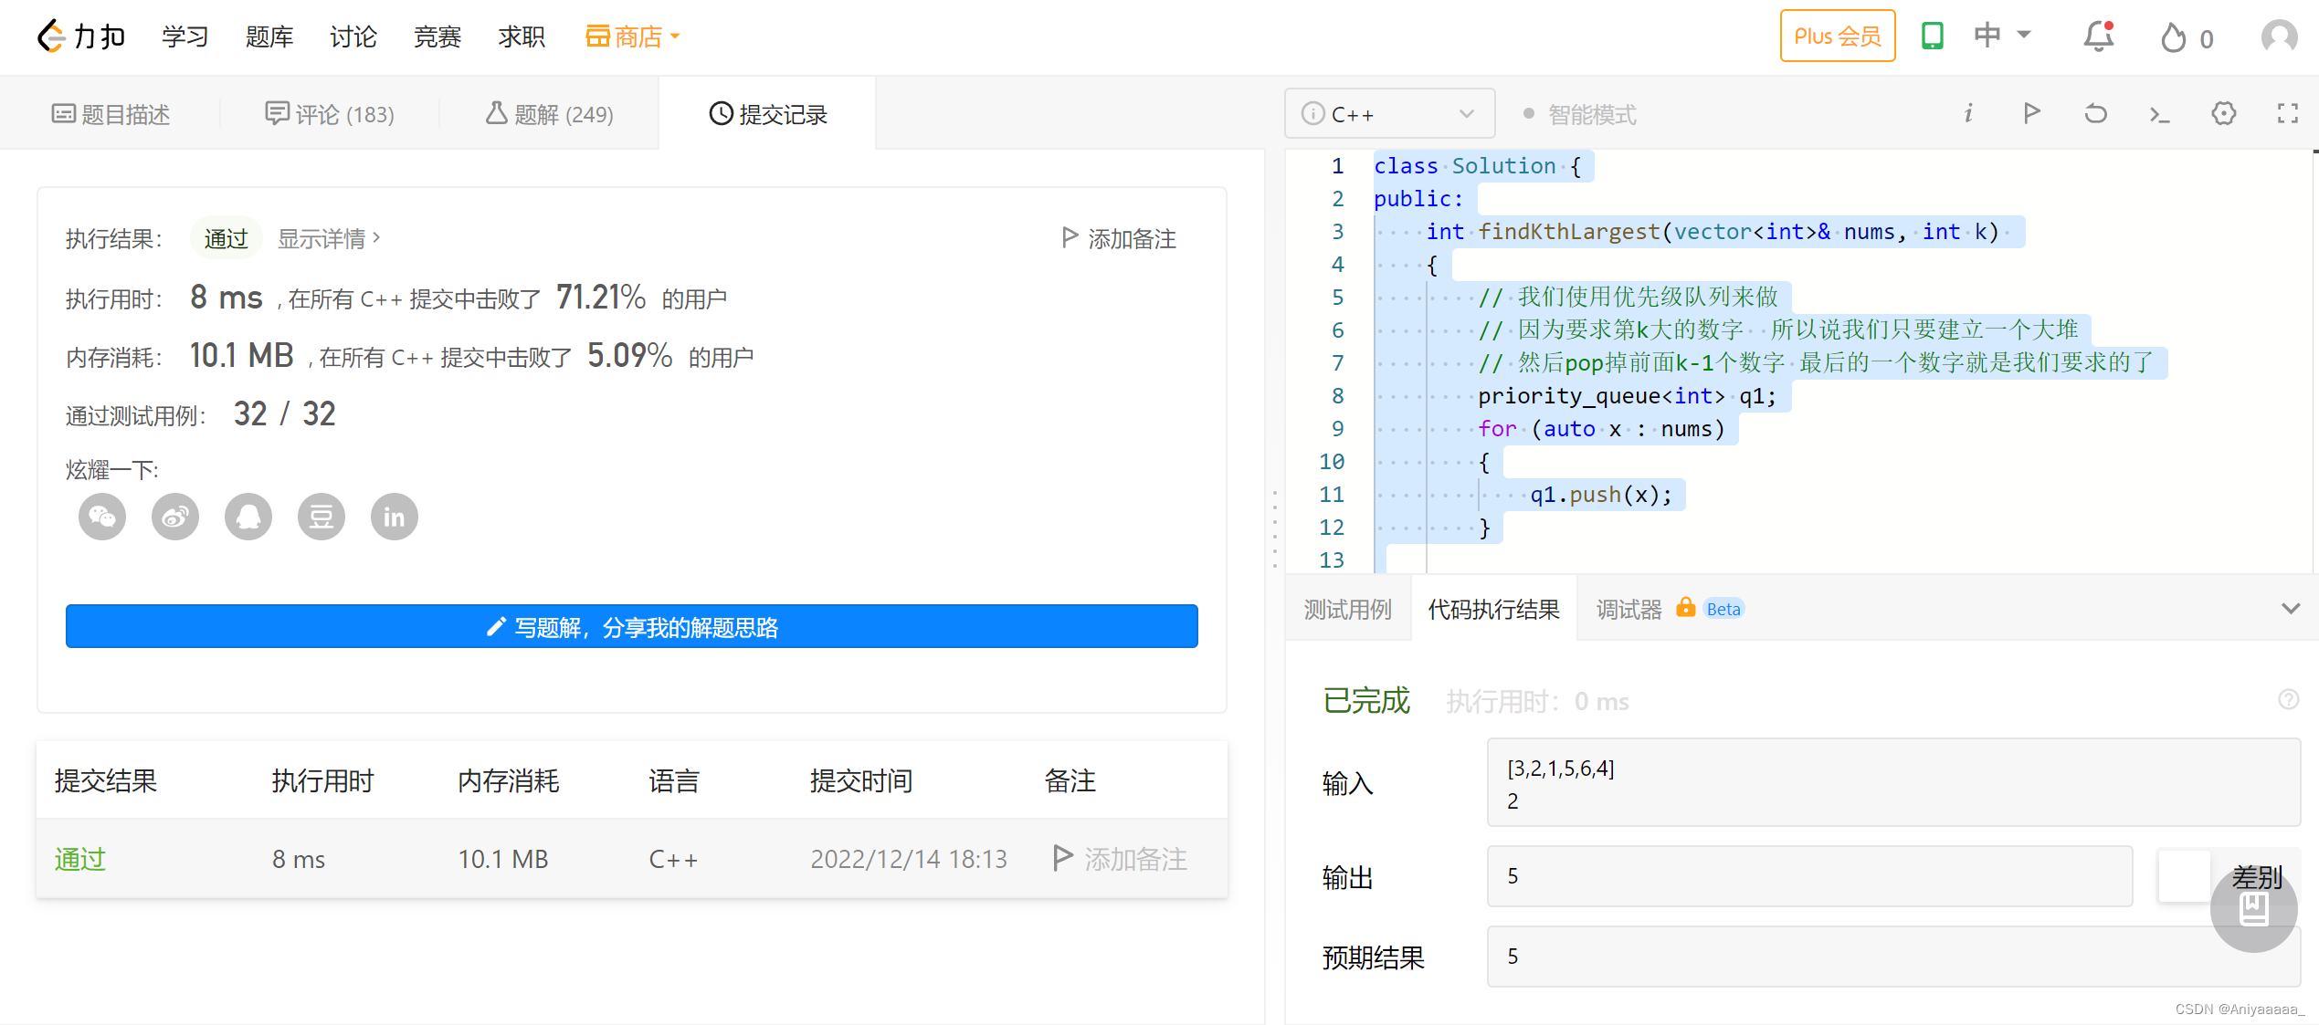Click 添加备注 in submission table row
2319x1025 pixels.
[1121, 858]
